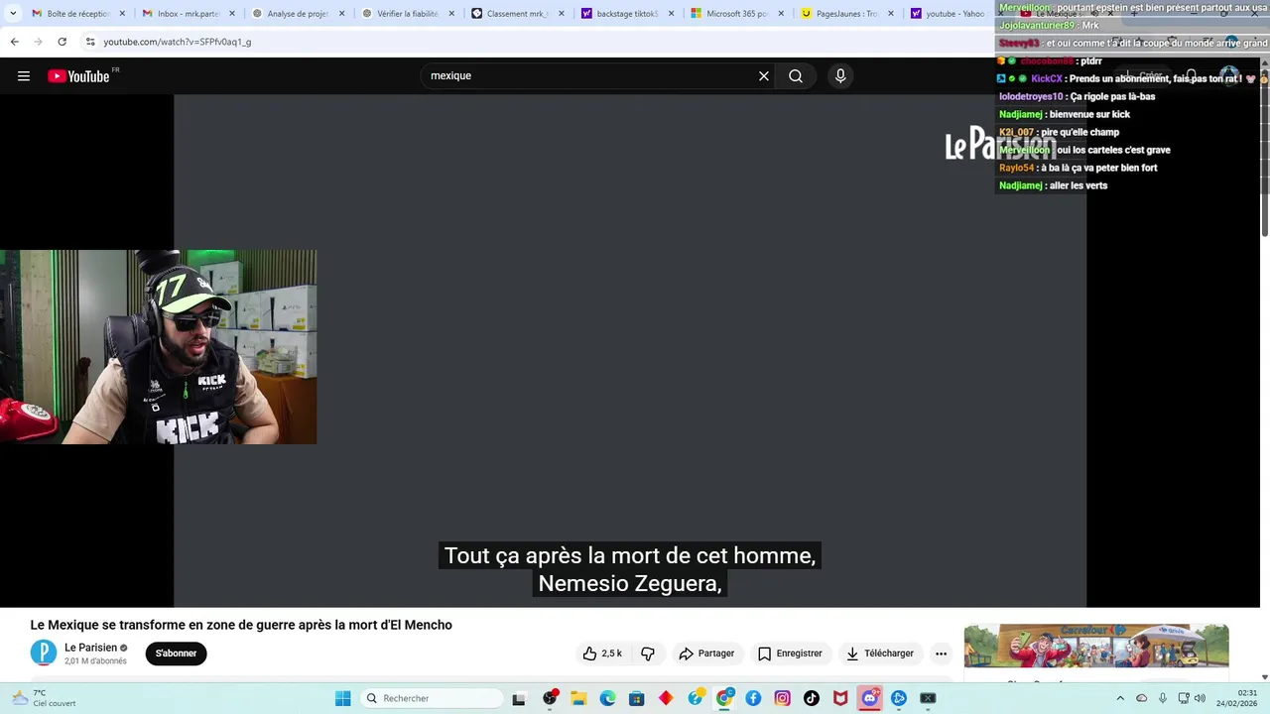
Task: Switch to the "PagesJaunes" tab
Action: 845,14
